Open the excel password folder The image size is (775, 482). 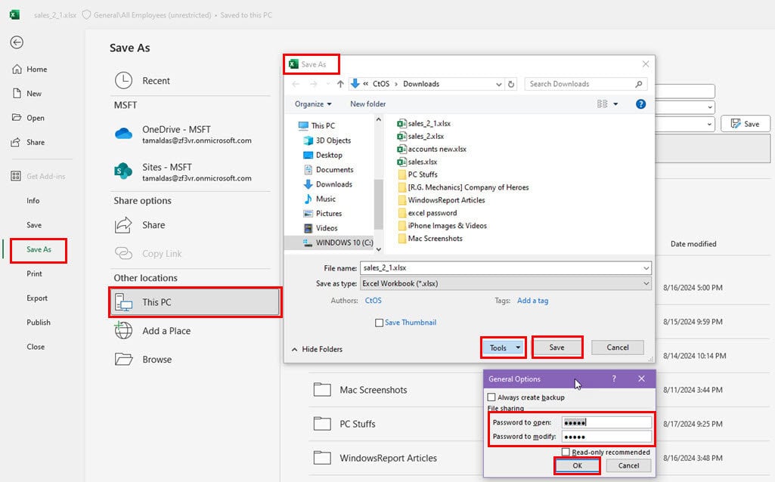(427, 213)
